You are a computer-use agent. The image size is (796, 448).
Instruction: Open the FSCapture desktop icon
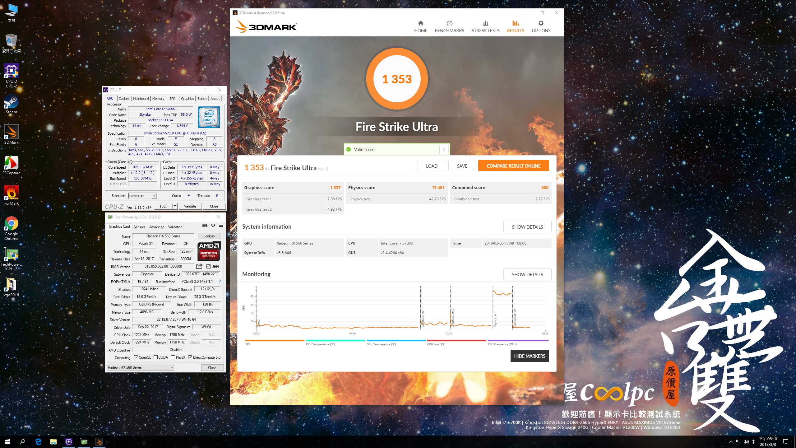click(x=11, y=165)
